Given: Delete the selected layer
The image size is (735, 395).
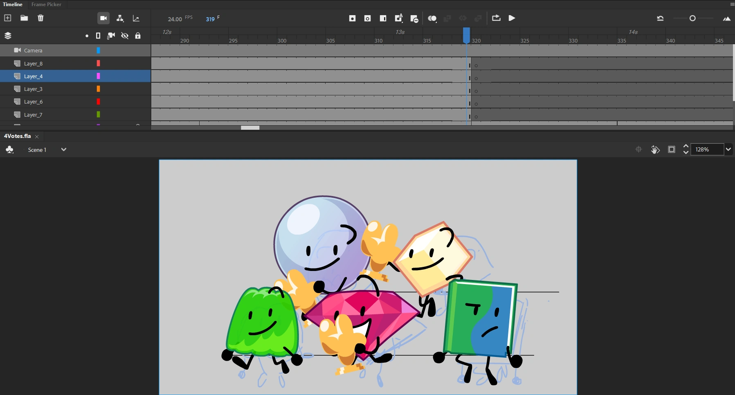Looking at the screenshot, I should 40,18.
